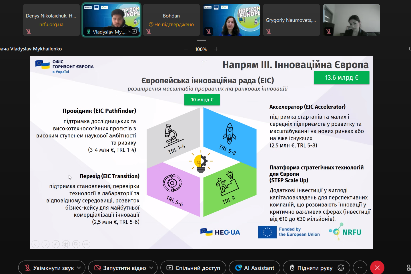Click the filmstrip resize handle below participants

(x=201, y=40)
